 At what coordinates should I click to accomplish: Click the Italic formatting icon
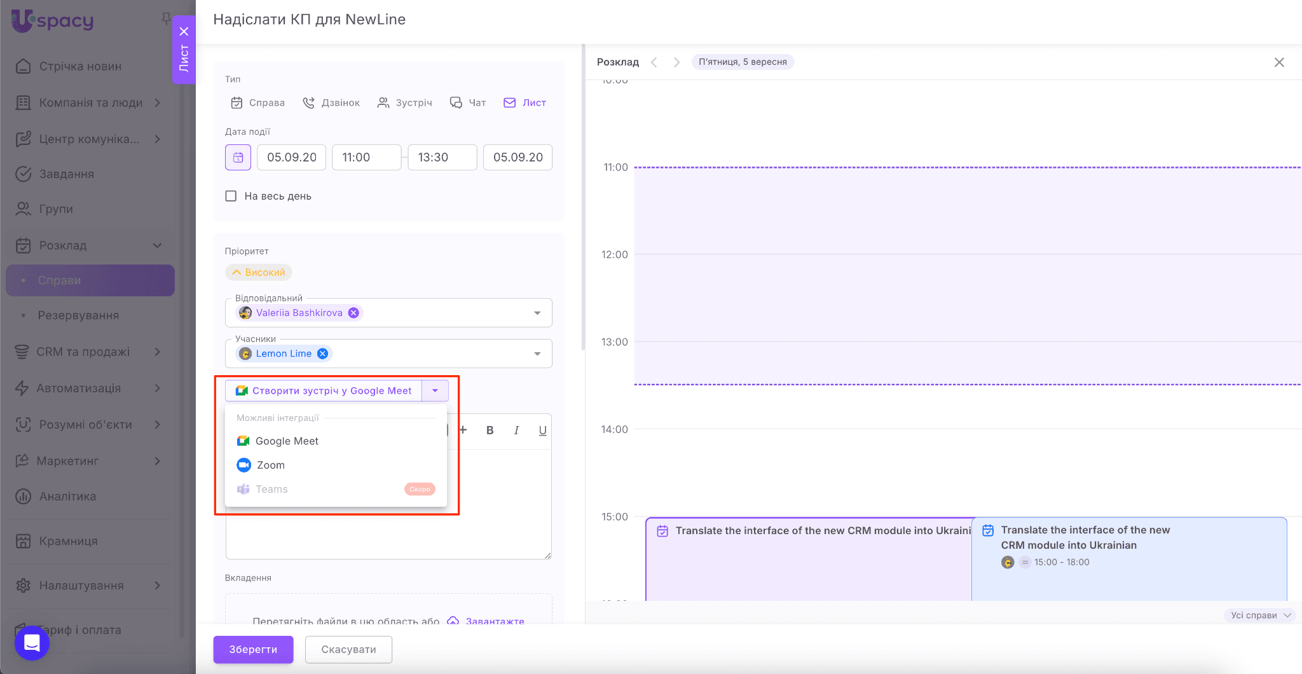click(x=516, y=430)
